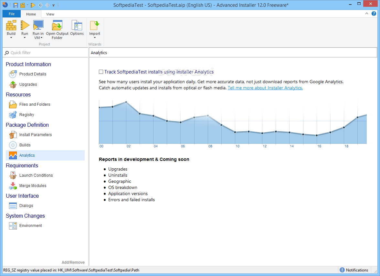Open the File tab
Image resolution: width=380 pixels, height=276 pixels.
(12, 14)
